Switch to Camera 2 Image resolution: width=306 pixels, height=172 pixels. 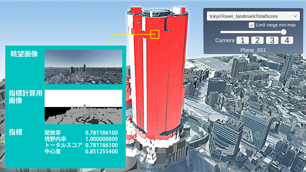click(257, 40)
